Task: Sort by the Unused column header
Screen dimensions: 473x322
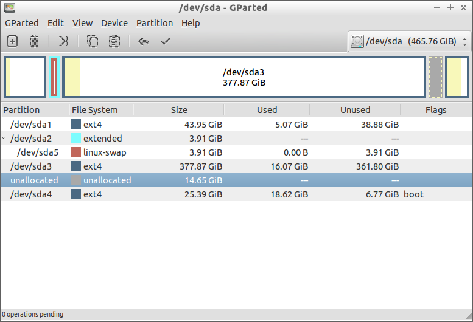Action: click(355, 110)
